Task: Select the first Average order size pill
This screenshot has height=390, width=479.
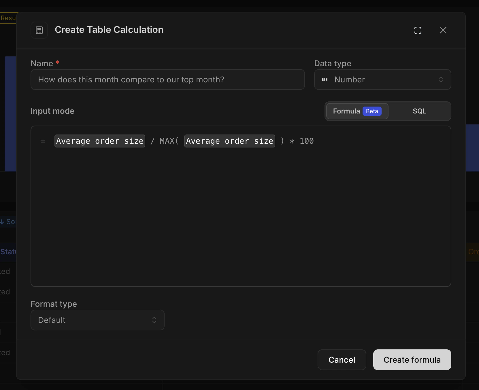Action: pos(100,141)
